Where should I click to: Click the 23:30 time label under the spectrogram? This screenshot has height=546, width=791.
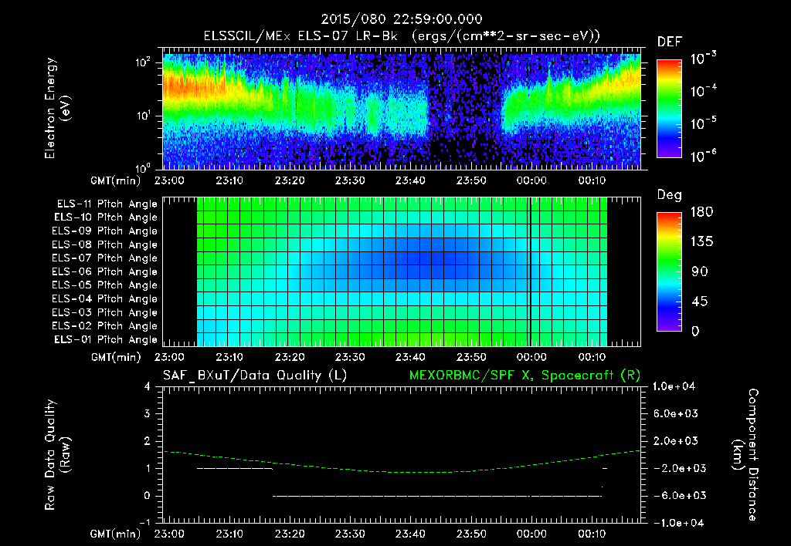tap(350, 180)
